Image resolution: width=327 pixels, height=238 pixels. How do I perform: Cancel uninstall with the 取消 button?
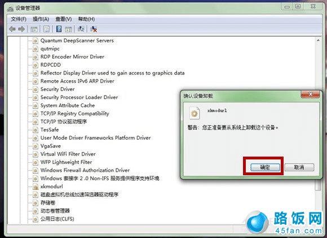click(x=299, y=167)
